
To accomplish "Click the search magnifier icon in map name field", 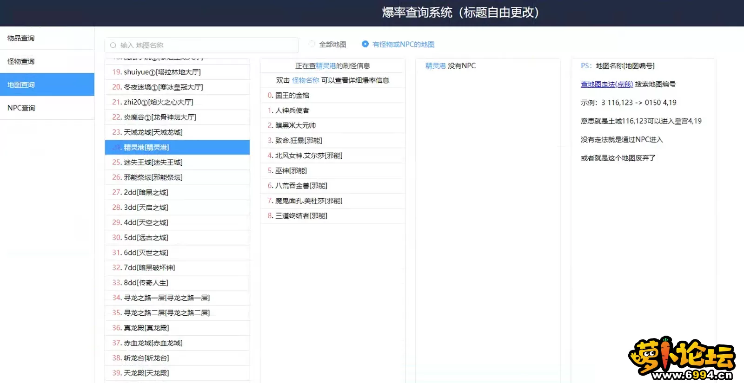I will tap(113, 45).
